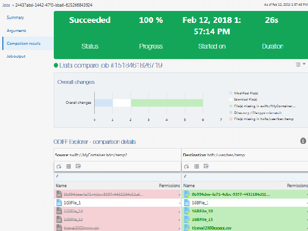Refresh the Destination panel listing
This screenshot has height=231, width=308.
(187, 167)
